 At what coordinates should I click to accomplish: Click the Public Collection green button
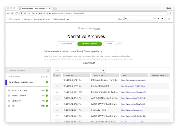(x=90, y=44)
